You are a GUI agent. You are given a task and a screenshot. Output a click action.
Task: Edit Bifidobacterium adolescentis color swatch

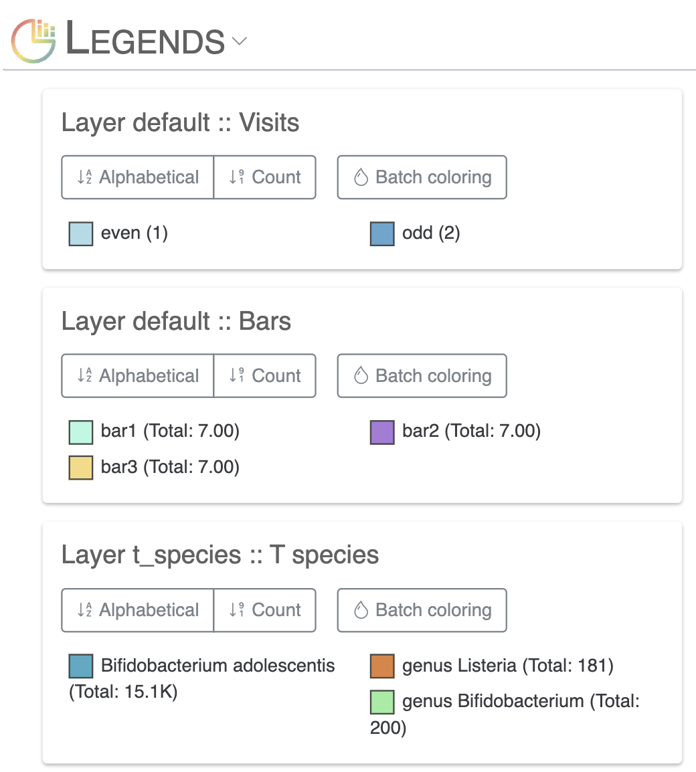pos(81,666)
